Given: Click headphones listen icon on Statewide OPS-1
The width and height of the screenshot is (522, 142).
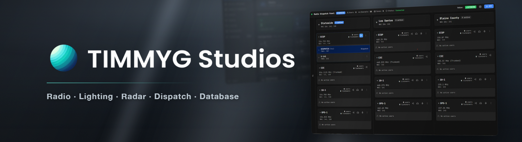Looking at the screenshot, I should tap(358, 113).
